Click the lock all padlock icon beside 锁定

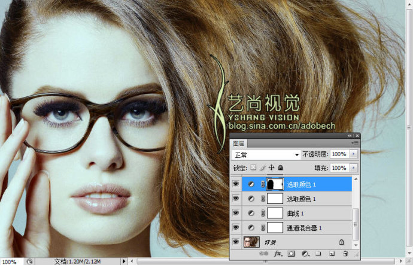280,167
